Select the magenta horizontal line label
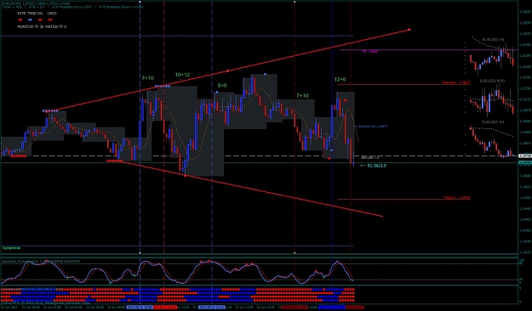The width and height of the screenshot is (532, 311). point(369,52)
